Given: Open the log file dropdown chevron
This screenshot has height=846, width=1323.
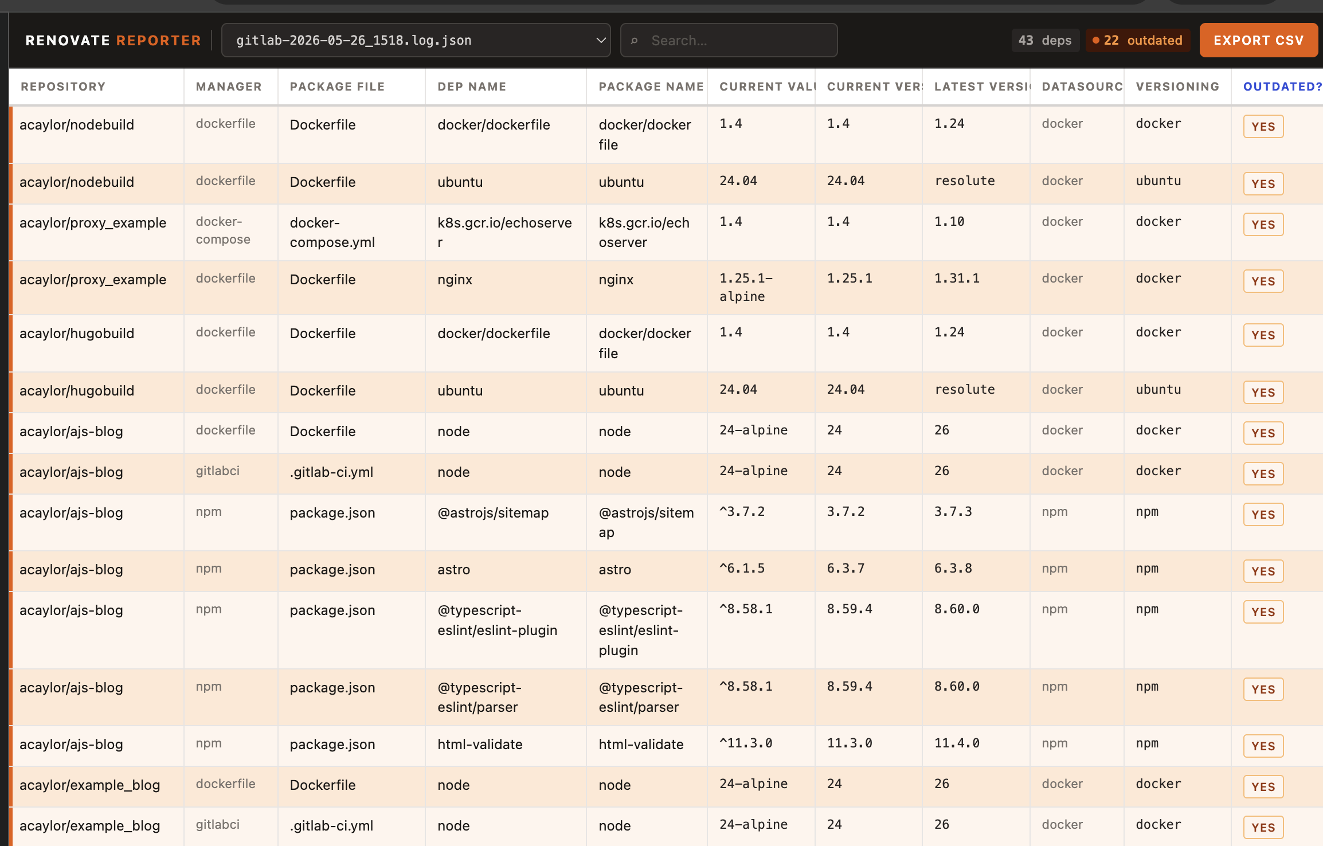Looking at the screenshot, I should (x=601, y=40).
